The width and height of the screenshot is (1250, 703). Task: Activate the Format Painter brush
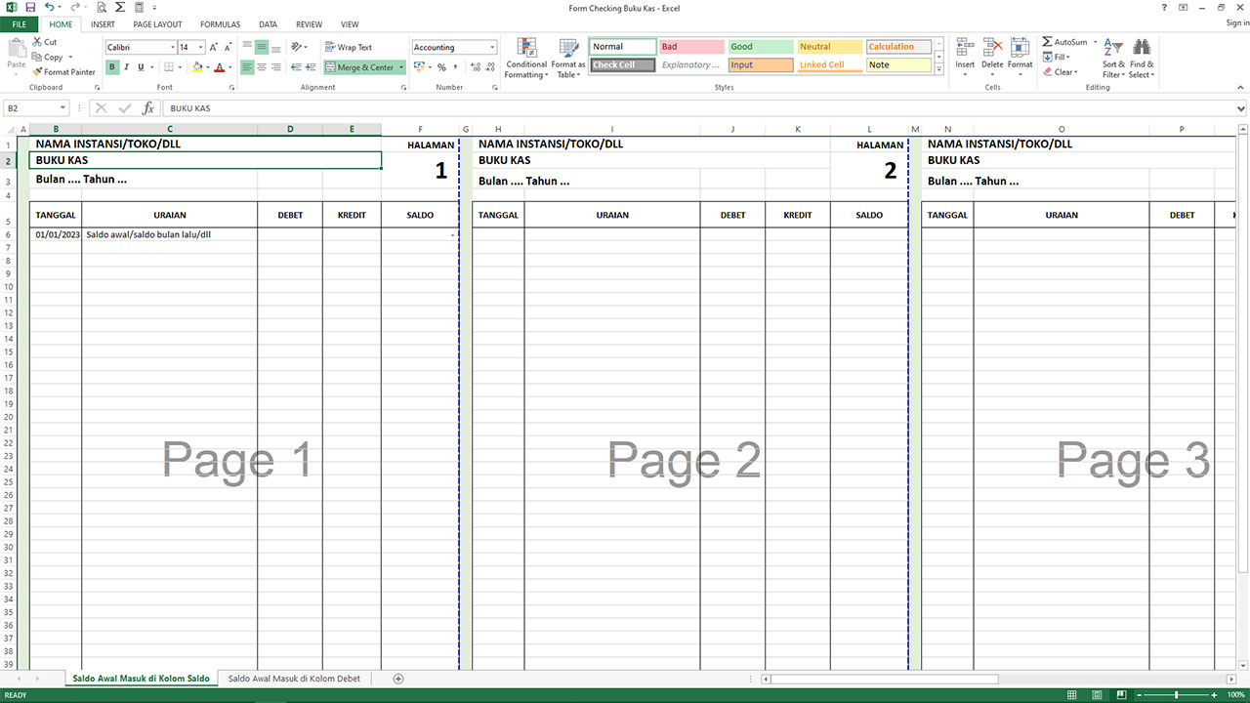(x=63, y=71)
